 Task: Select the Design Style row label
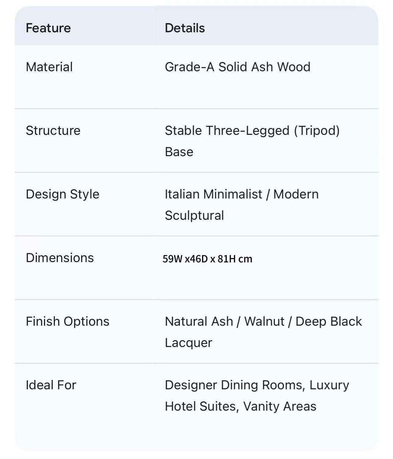click(x=62, y=194)
